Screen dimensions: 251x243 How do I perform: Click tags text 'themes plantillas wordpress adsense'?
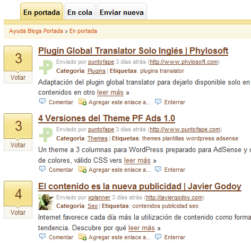pyautogui.click(x=190, y=138)
